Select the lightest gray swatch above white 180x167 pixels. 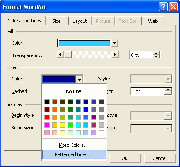101,125
